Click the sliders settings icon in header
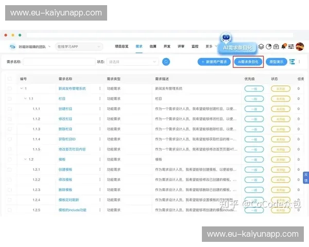The width and height of the screenshot is (309, 247). pyautogui.click(x=291, y=47)
